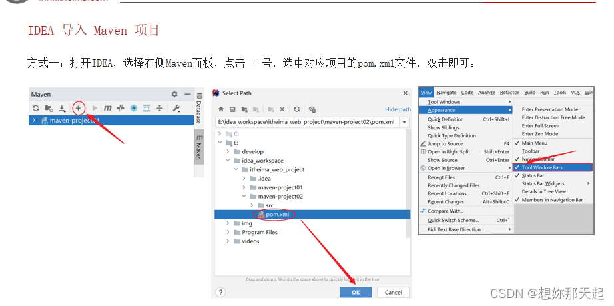Toggle Skip Tests lightning icon in Maven toolbar

click(134, 108)
